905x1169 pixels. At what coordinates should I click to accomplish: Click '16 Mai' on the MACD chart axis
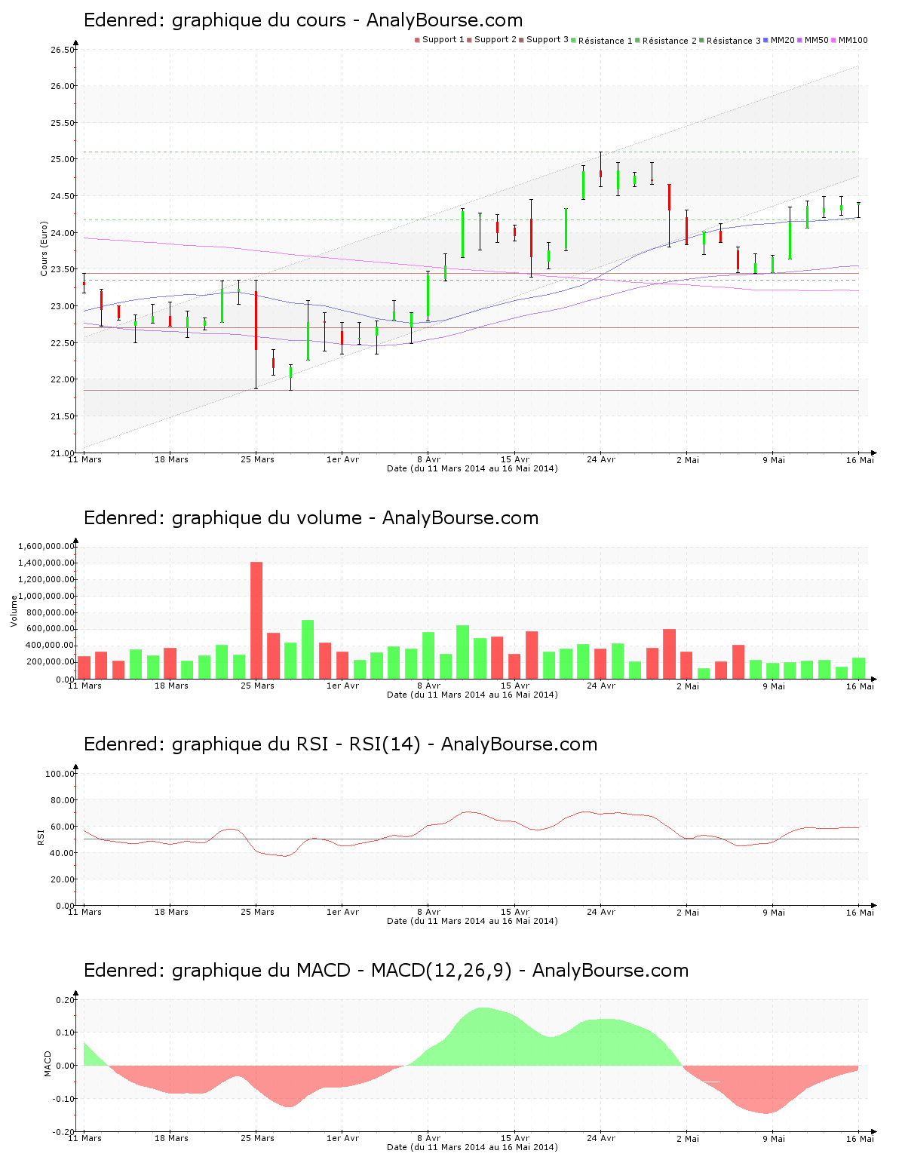click(x=860, y=1138)
